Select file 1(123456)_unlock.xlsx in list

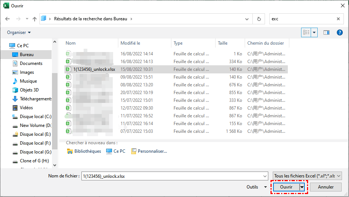(94, 69)
